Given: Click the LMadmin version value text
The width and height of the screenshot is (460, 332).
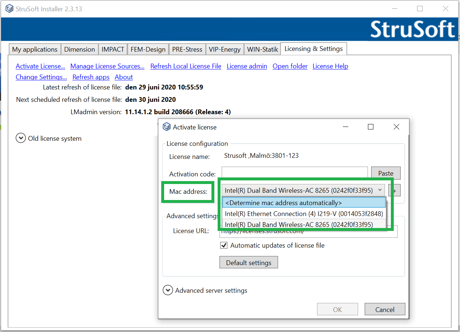Looking at the screenshot, I should pyautogui.click(x=178, y=112).
